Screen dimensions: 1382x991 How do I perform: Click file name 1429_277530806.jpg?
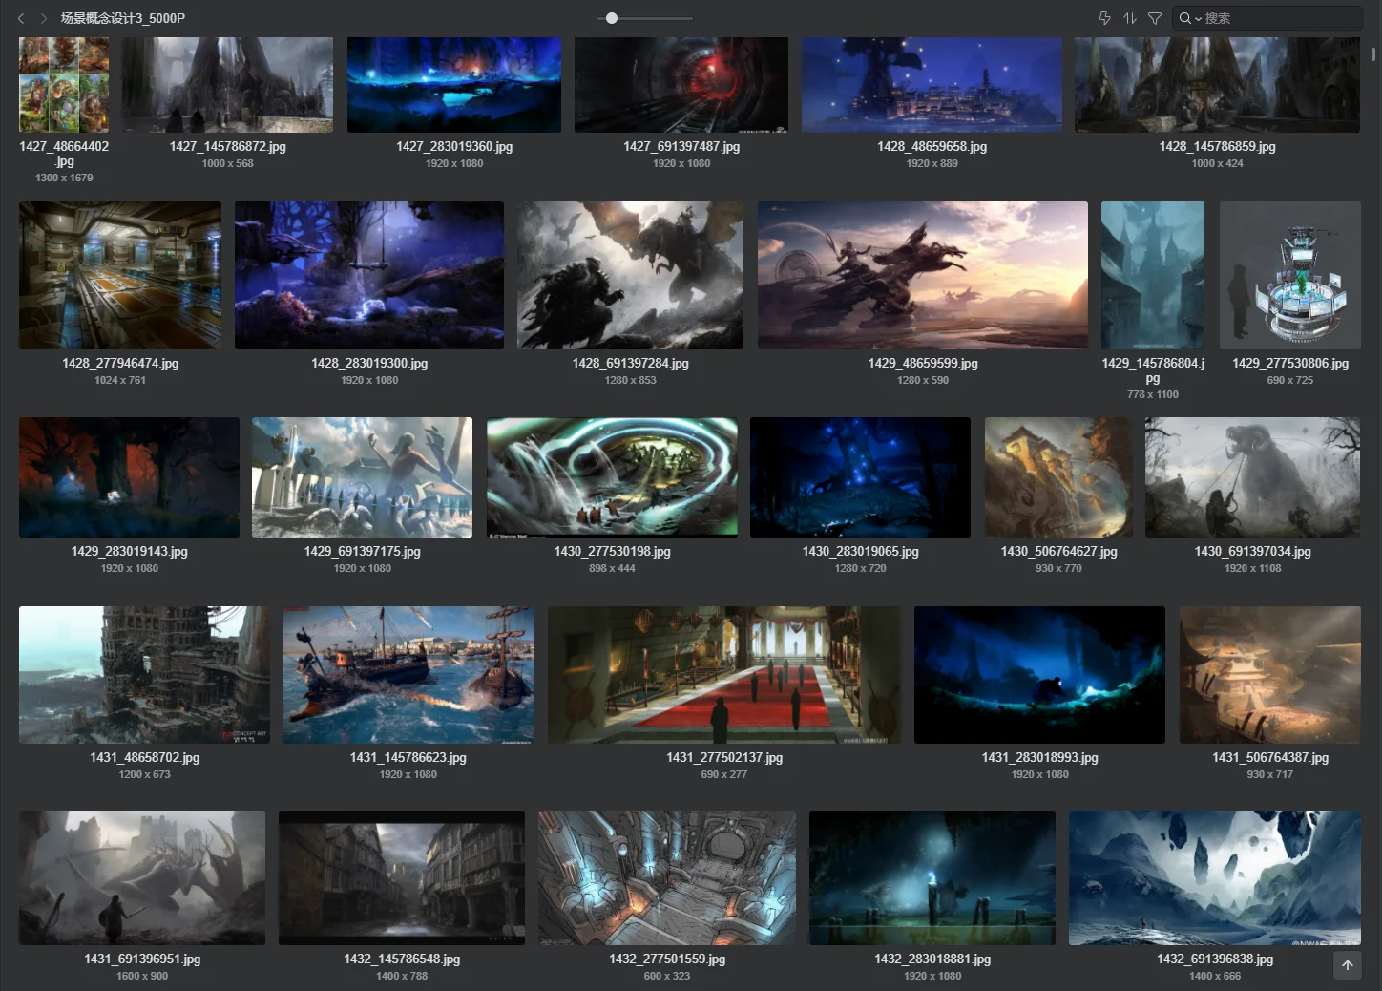pos(1290,363)
